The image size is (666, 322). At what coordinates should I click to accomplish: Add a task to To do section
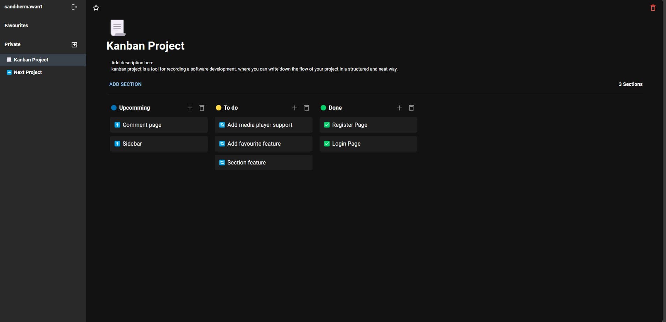pyautogui.click(x=295, y=108)
